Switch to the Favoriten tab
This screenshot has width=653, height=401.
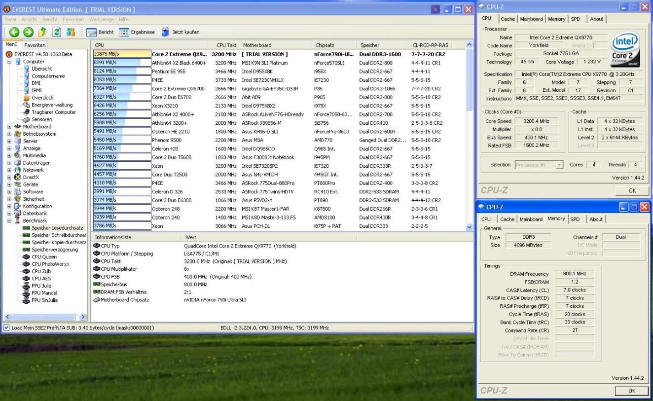tap(35, 45)
